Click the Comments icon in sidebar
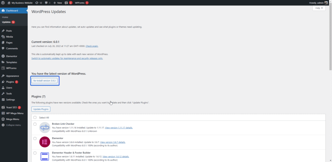Screen dimensions: 332x162 coord(3,48)
